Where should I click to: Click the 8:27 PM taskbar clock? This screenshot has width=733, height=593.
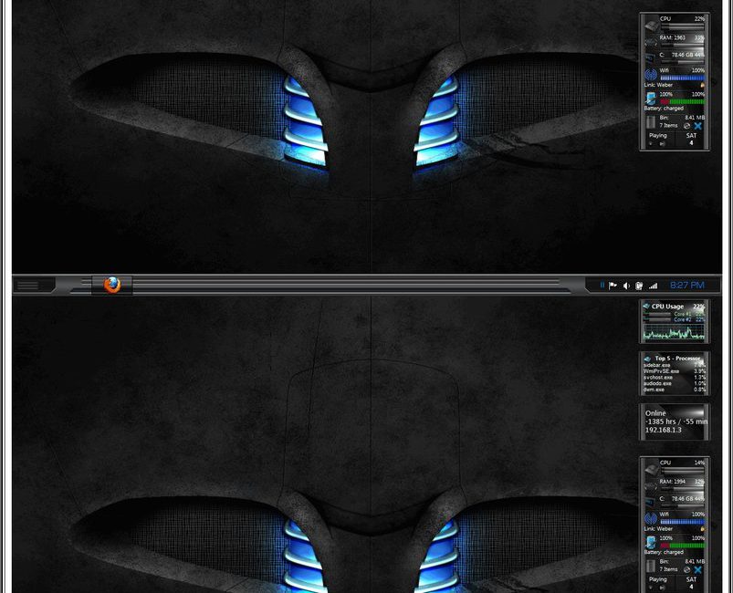(x=687, y=285)
